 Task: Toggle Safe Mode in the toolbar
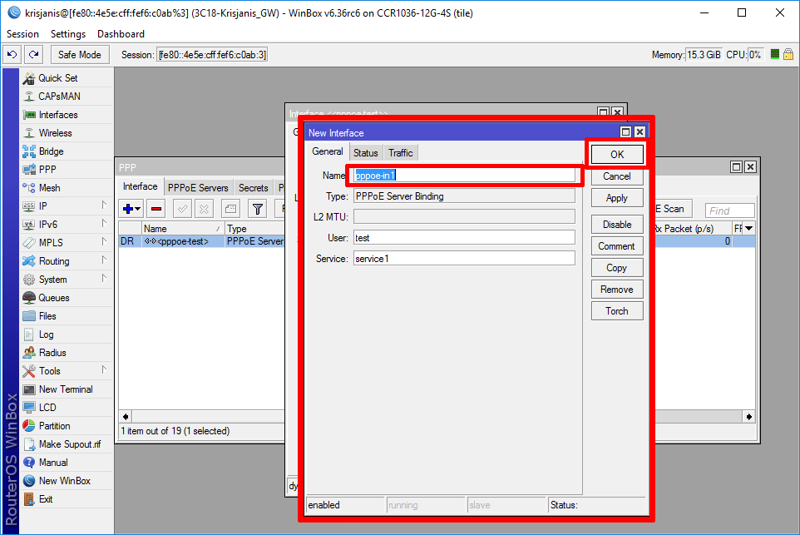coord(79,53)
